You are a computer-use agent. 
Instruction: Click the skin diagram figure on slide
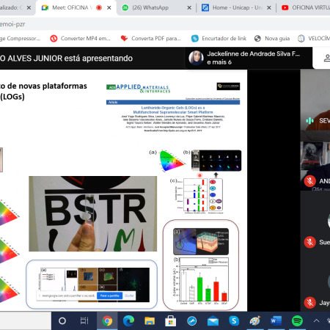coord(201,241)
